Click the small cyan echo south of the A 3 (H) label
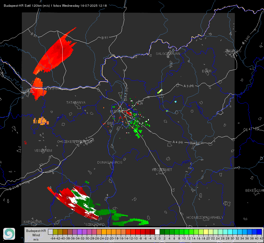 [x=176, y=102]
